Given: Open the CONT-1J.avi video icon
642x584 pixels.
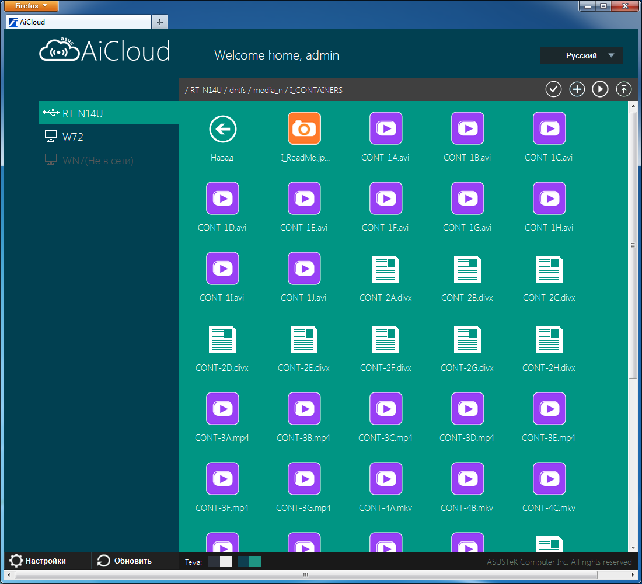Looking at the screenshot, I should [304, 269].
